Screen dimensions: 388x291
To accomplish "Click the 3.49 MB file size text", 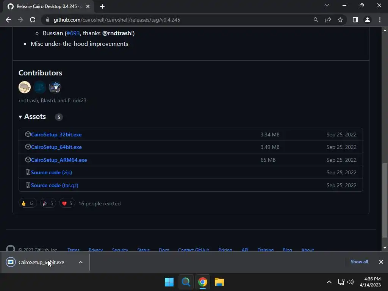I will [x=270, y=147].
